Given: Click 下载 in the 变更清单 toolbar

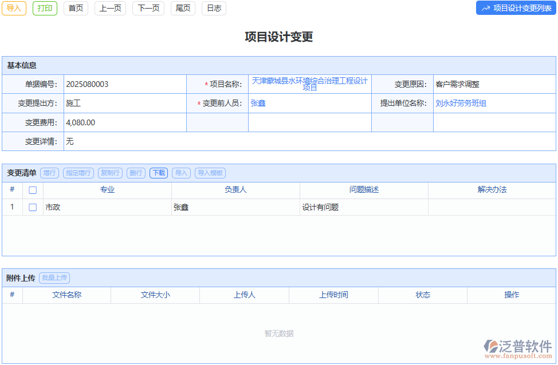Looking at the screenshot, I should click(158, 173).
